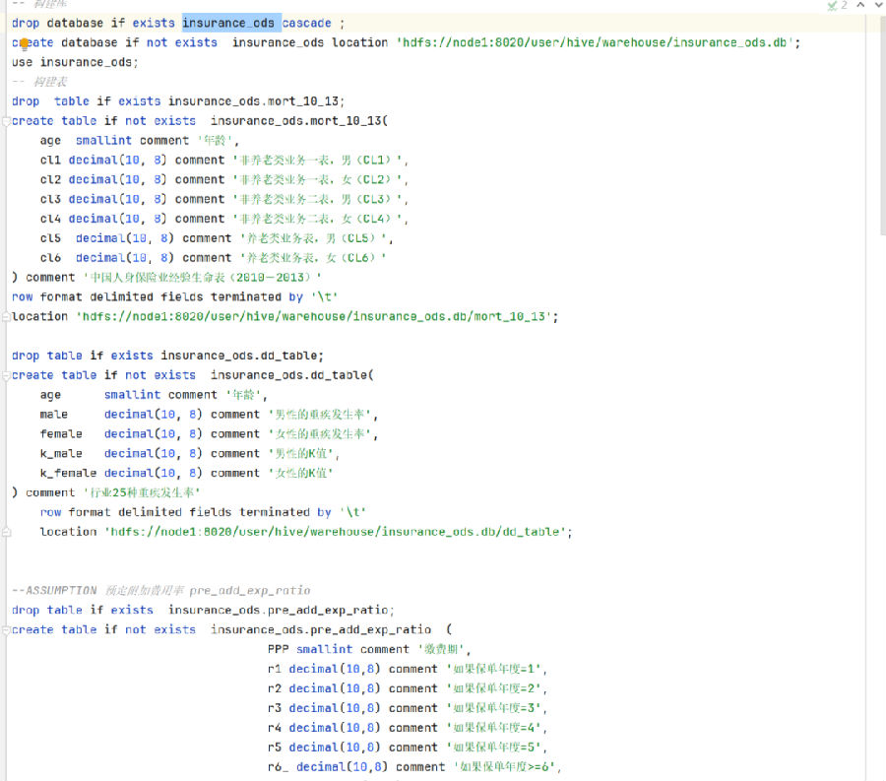The width and height of the screenshot is (886, 781).
Task: Jump to next highlighted problem arrow
Action: pyautogui.click(x=879, y=5)
